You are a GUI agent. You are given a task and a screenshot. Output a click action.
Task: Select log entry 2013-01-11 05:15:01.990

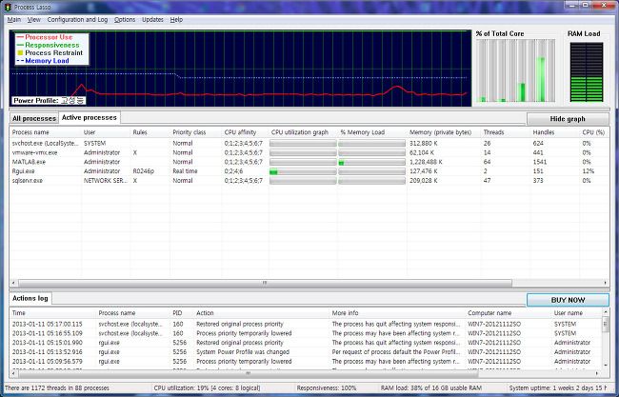click(x=306, y=343)
